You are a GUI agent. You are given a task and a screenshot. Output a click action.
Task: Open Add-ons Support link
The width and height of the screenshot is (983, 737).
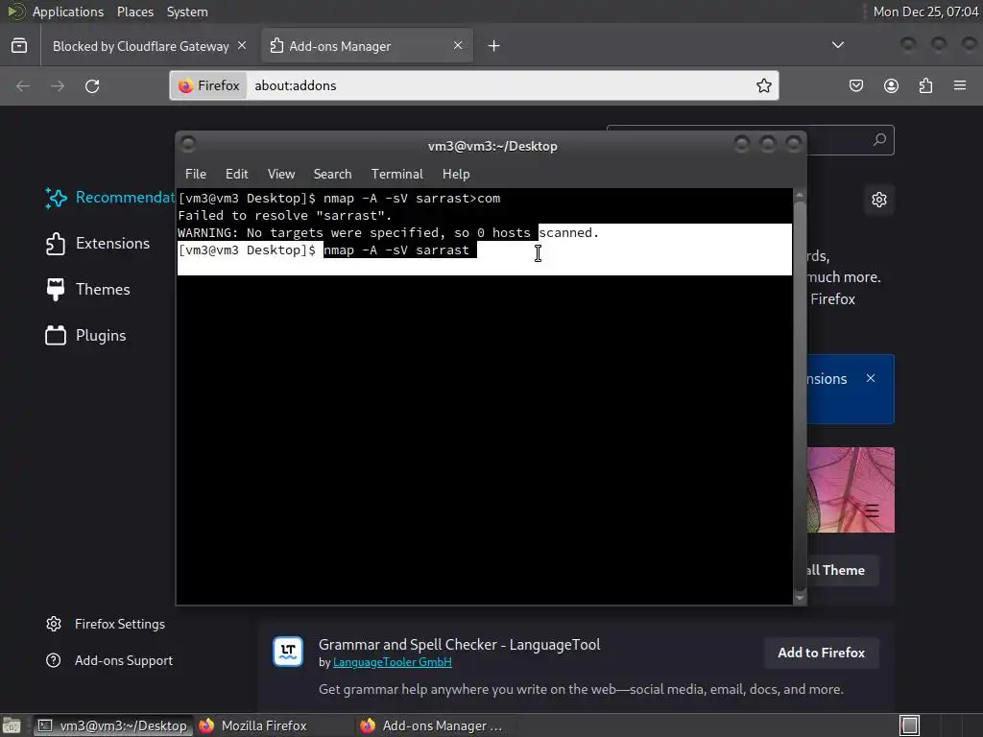point(109,660)
